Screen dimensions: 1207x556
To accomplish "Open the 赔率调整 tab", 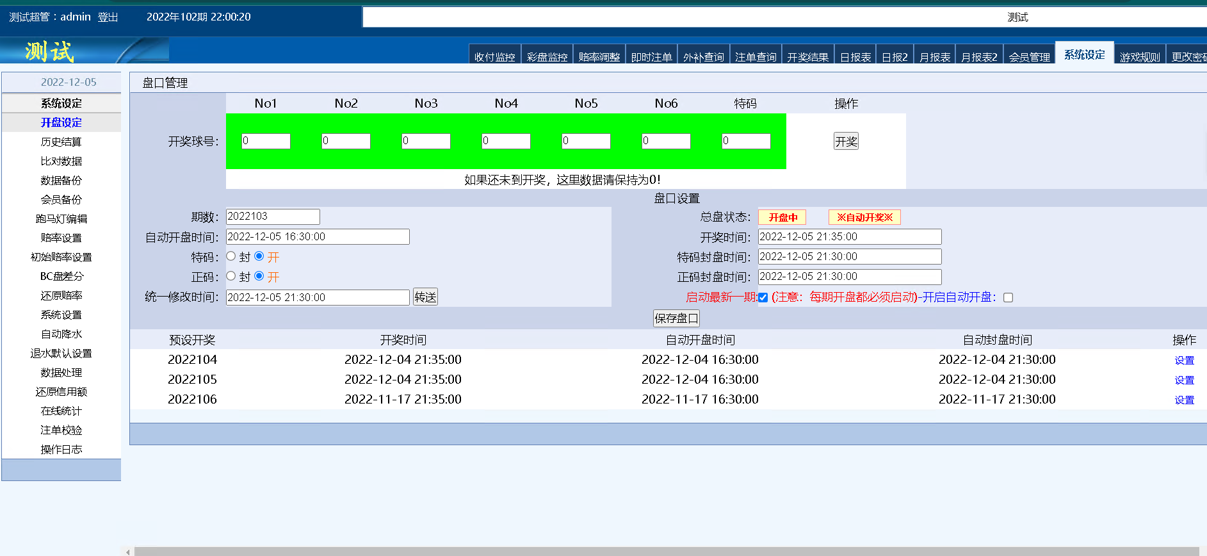I will click(599, 56).
